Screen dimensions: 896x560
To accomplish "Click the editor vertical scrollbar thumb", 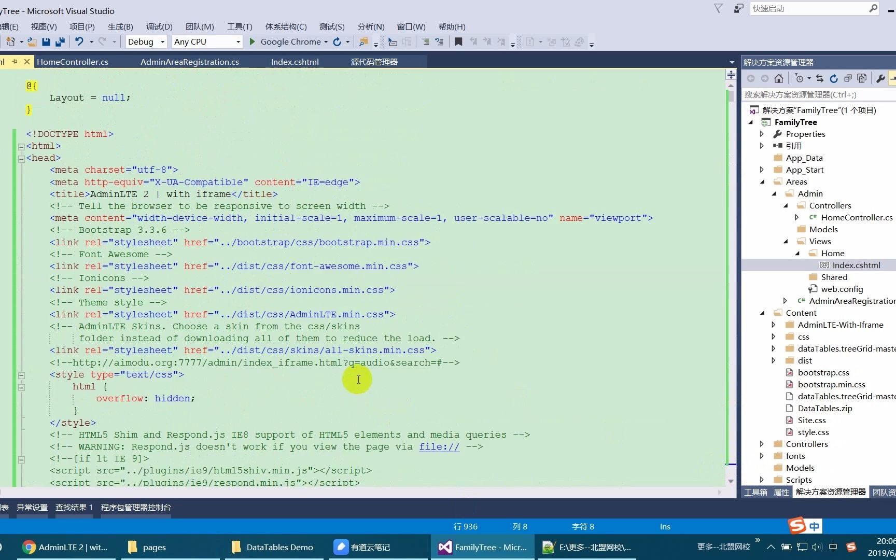I will point(731,96).
